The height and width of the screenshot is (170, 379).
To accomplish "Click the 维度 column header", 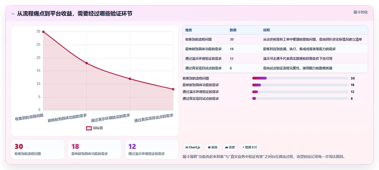I will [189, 30].
